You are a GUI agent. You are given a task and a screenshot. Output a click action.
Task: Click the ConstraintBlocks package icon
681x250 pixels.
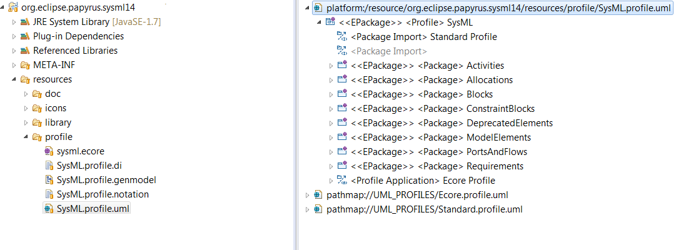pyautogui.click(x=342, y=108)
